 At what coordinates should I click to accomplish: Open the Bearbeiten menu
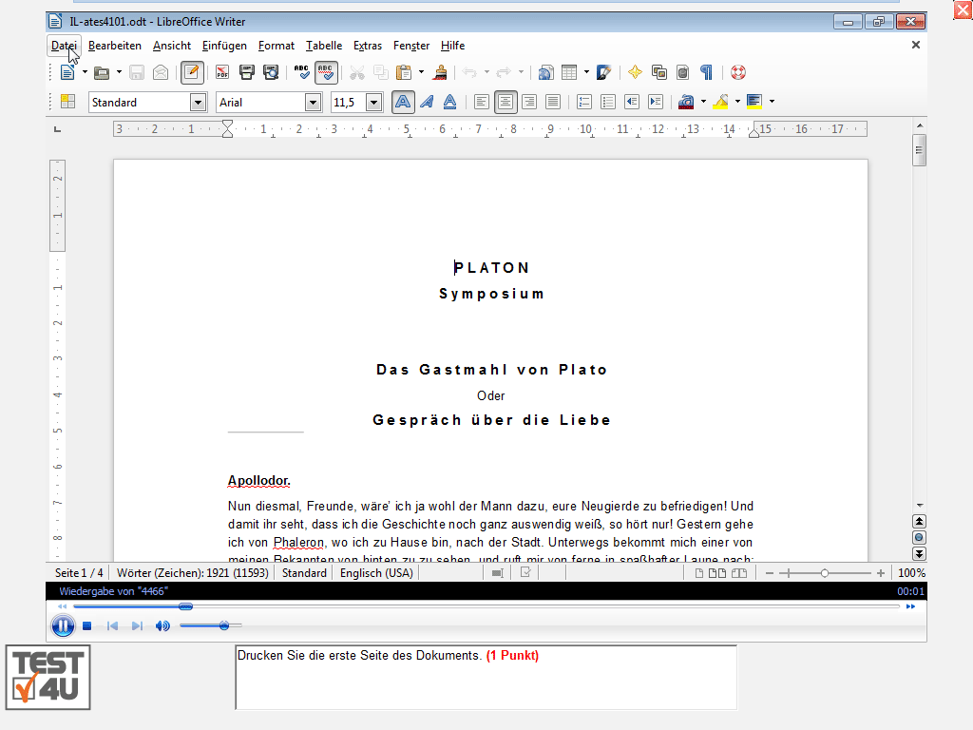pos(115,46)
